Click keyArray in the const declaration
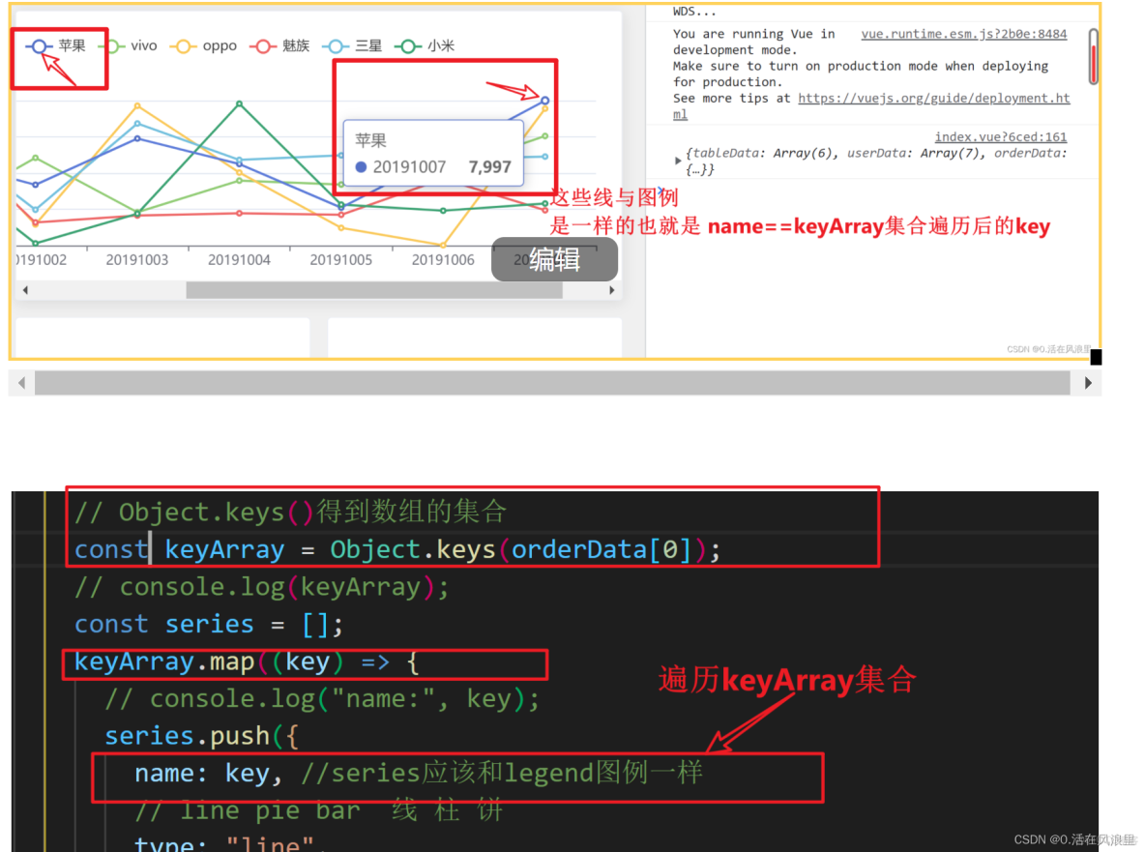The image size is (1145, 852). tap(225, 549)
